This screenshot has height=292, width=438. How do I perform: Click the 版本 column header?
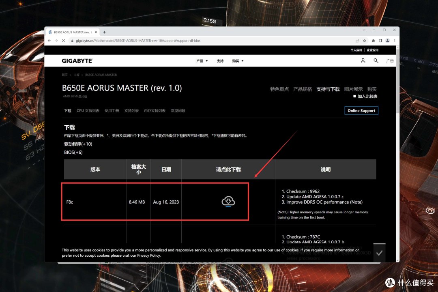click(95, 170)
